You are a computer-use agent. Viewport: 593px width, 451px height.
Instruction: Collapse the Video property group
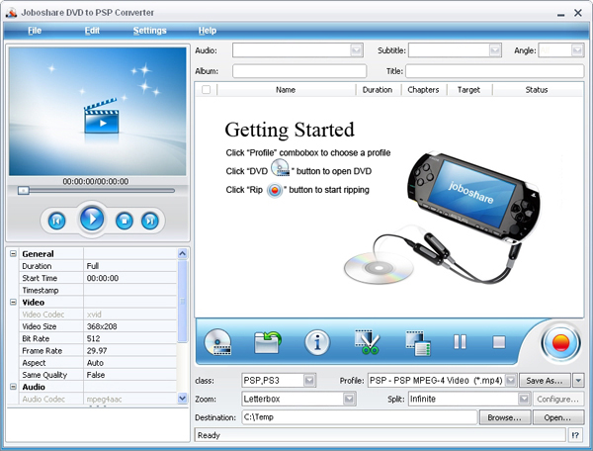coord(13,302)
